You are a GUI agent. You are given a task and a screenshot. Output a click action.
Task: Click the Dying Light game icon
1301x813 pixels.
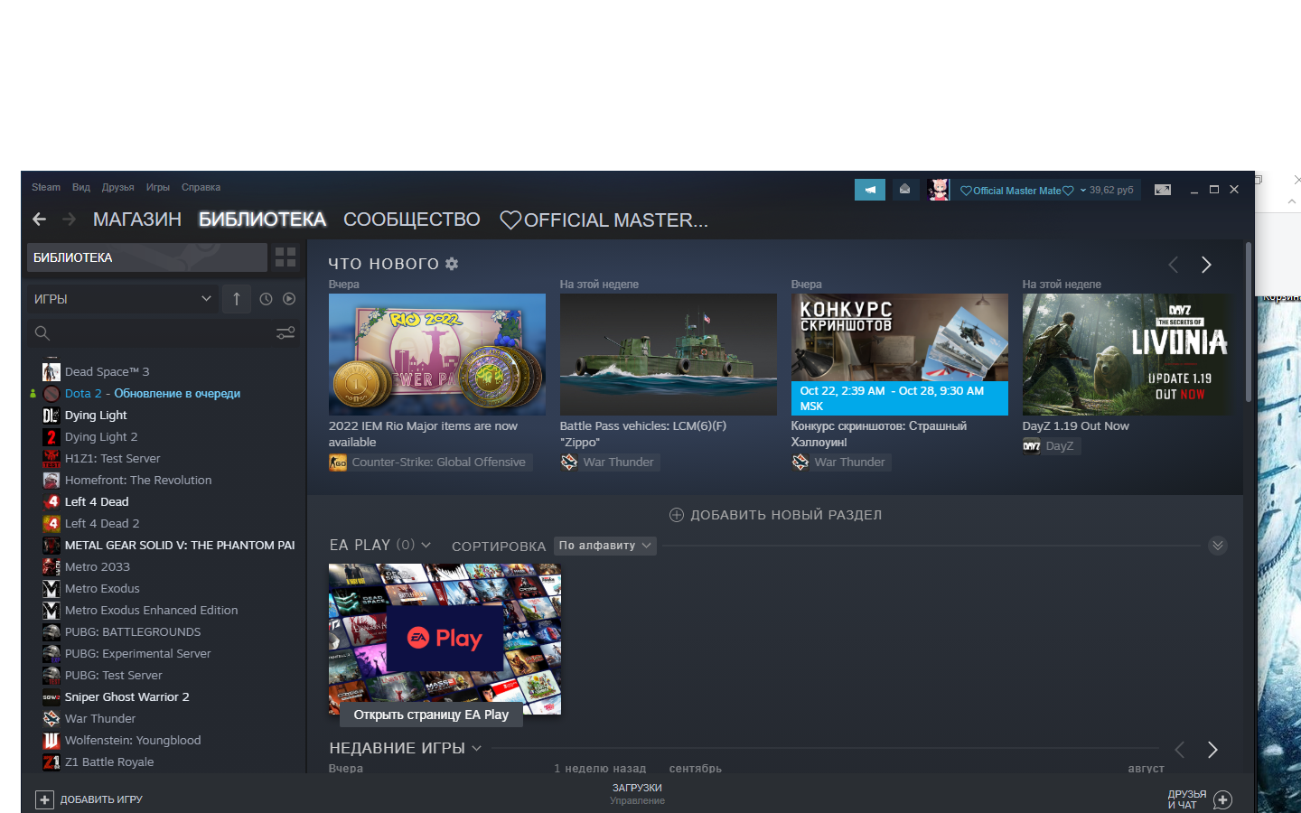(51, 416)
